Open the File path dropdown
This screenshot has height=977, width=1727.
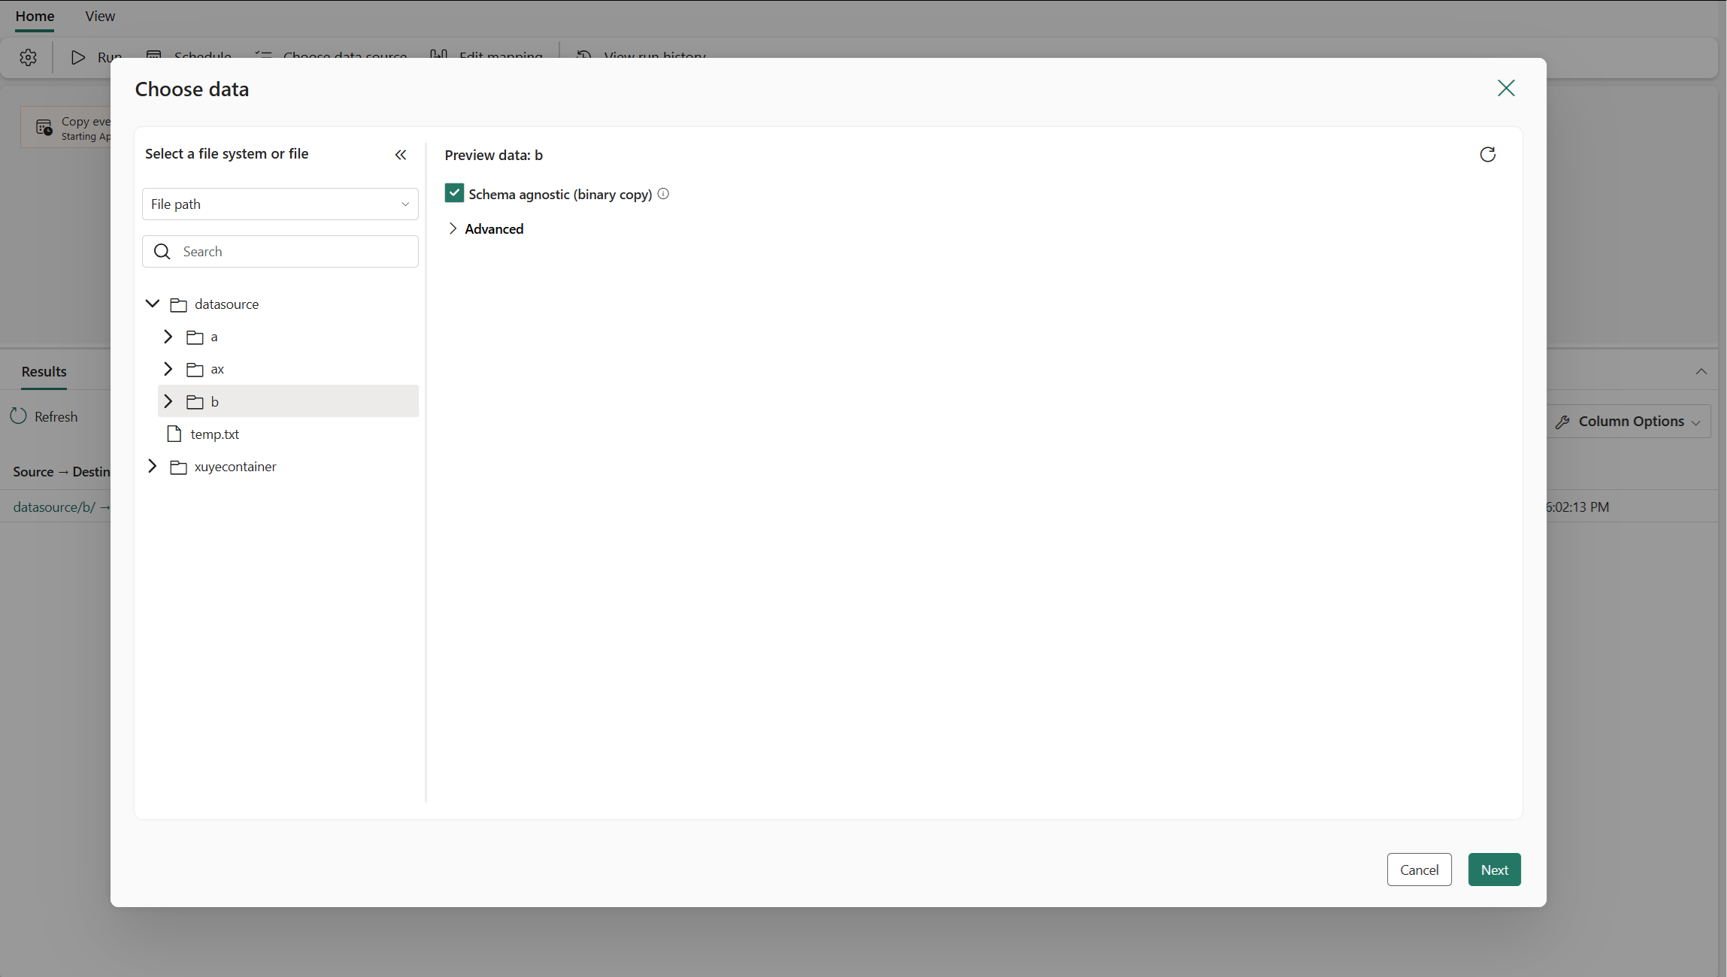click(x=280, y=204)
